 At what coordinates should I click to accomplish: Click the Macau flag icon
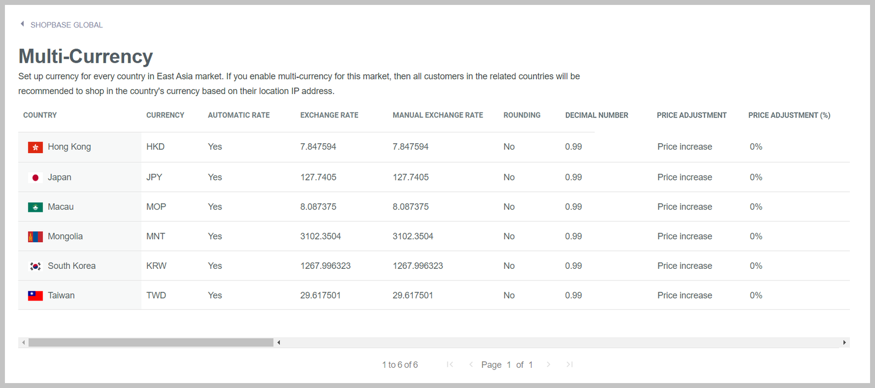pyautogui.click(x=36, y=207)
